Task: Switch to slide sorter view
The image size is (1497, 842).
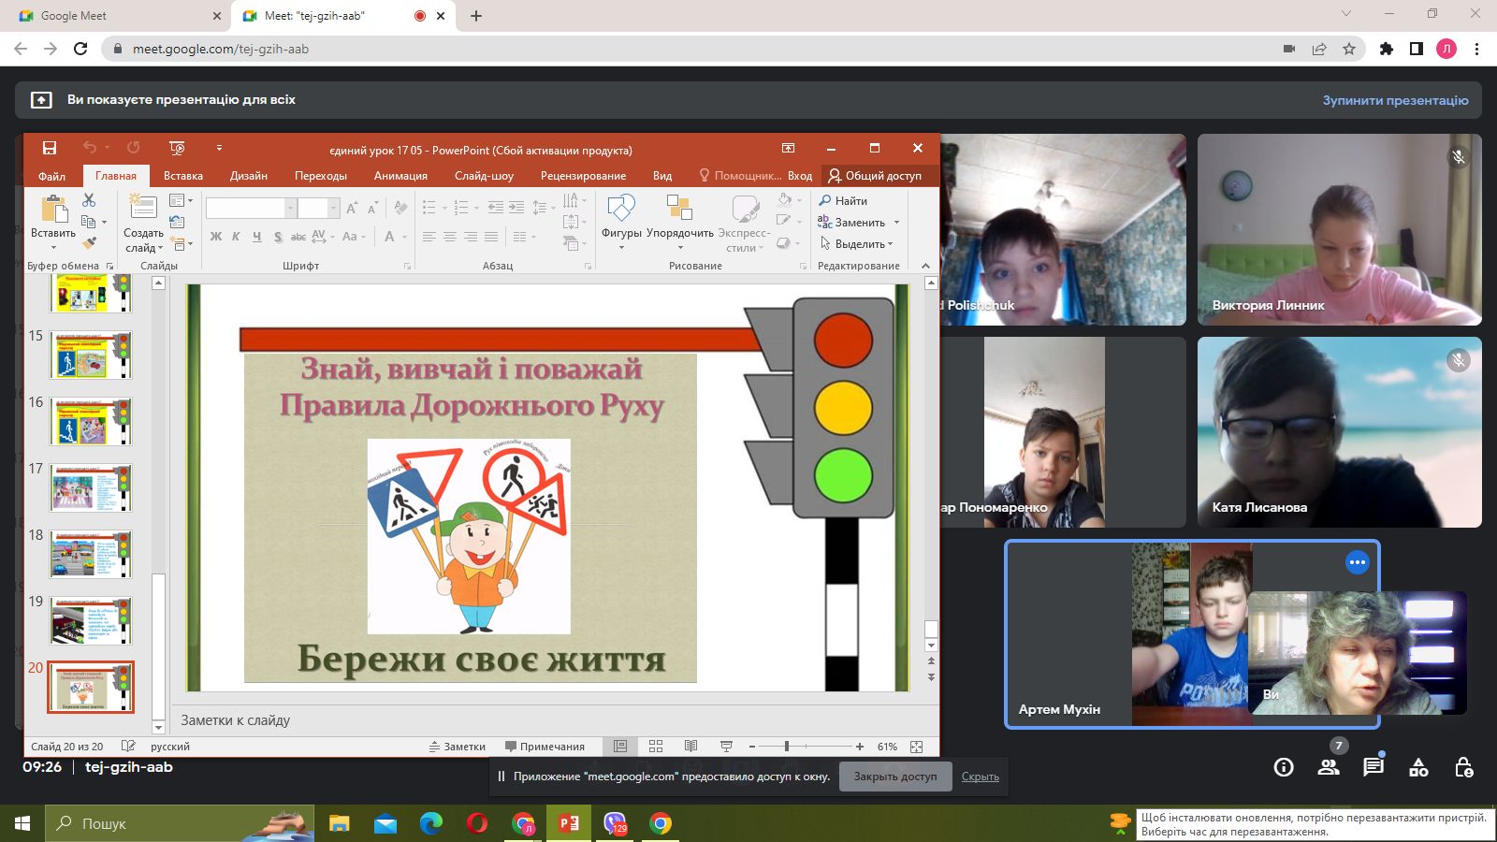Action: pos(656,747)
